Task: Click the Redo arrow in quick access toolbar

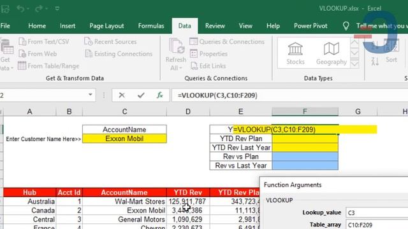Action: tap(39, 8)
